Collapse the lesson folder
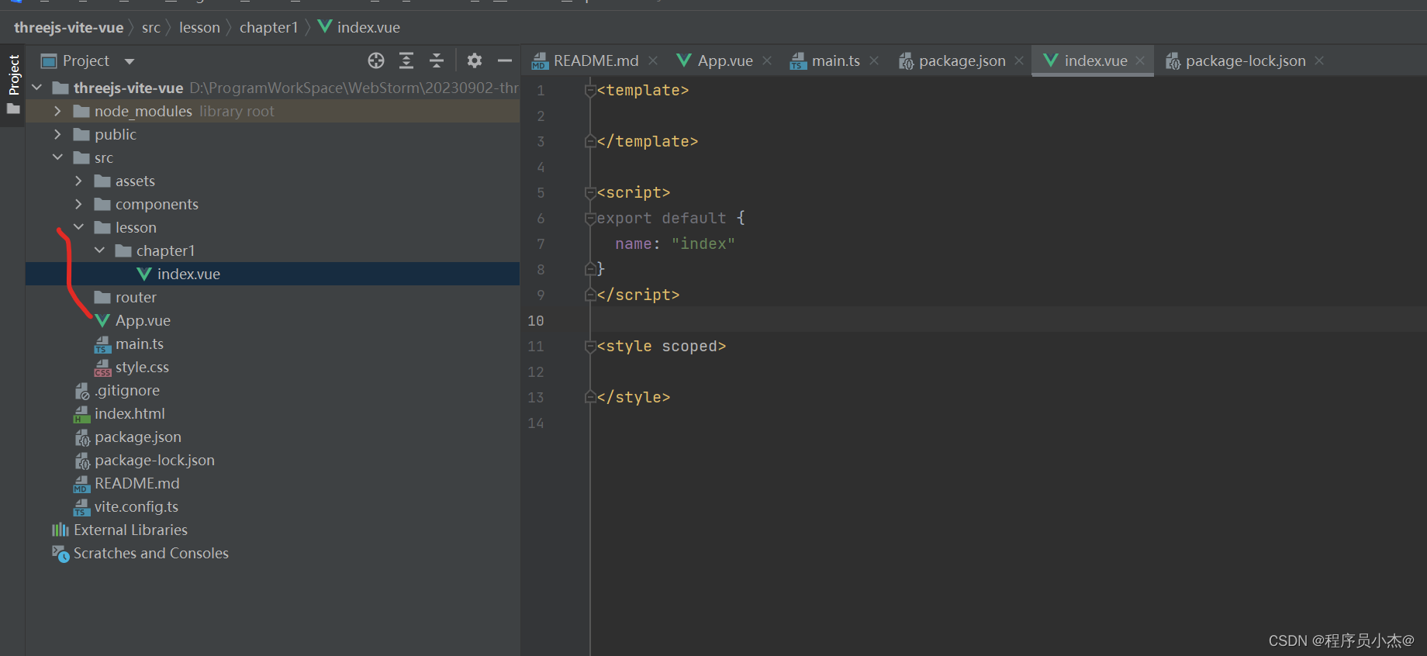 pos(78,227)
